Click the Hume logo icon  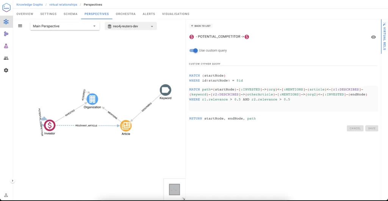point(6,8)
